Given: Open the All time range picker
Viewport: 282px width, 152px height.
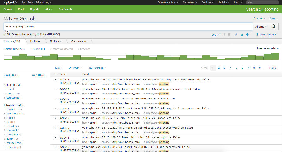Looking at the screenshot, I should (261, 27).
